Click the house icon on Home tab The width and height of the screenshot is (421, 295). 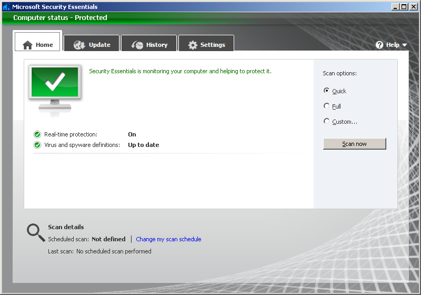coord(28,45)
